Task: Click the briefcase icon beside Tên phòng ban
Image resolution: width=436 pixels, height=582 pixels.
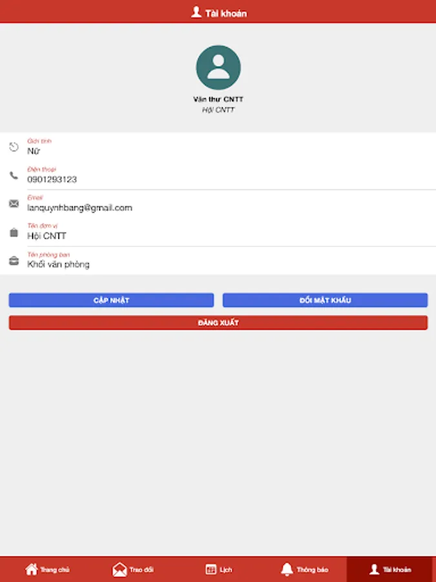Action: (14, 261)
